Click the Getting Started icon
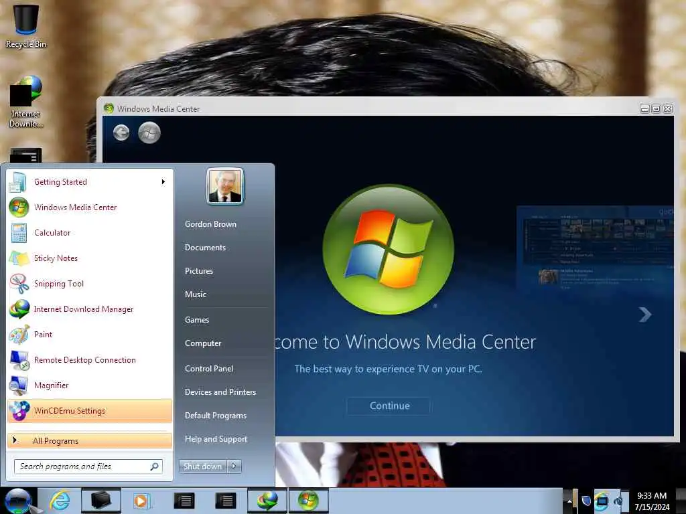The image size is (686, 514). pyautogui.click(x=17, y=182)
